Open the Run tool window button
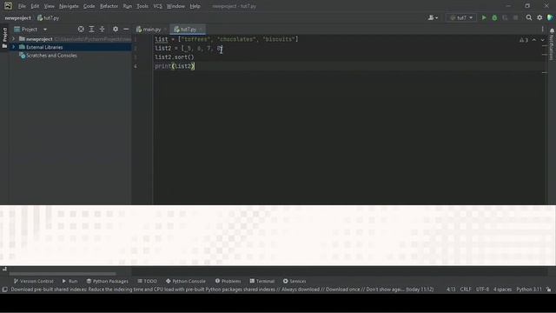This screenshot has height=313, width=556. point(69,281)
